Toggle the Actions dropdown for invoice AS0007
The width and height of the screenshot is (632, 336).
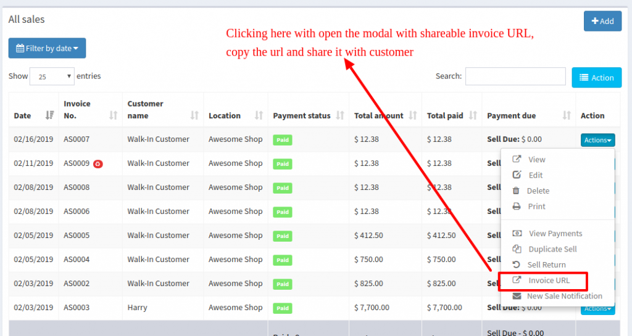[597, 140]
